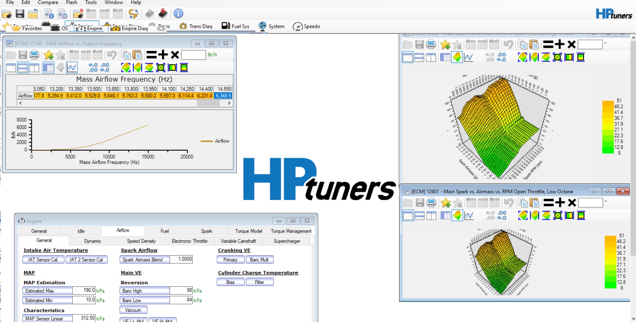The height and width of the screenshot is (325, 638).
Task: Open the Speedo gauge icon
Action: pyautogui.click(x=306, y=26)
